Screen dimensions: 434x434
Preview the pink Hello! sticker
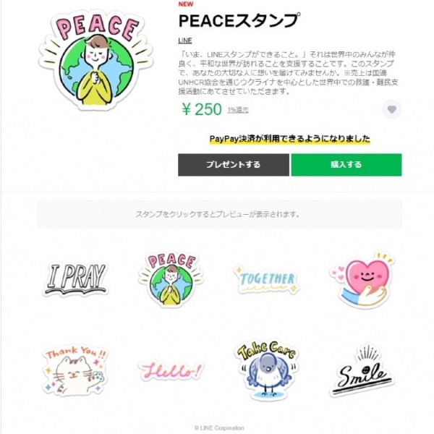click(171, 370)
